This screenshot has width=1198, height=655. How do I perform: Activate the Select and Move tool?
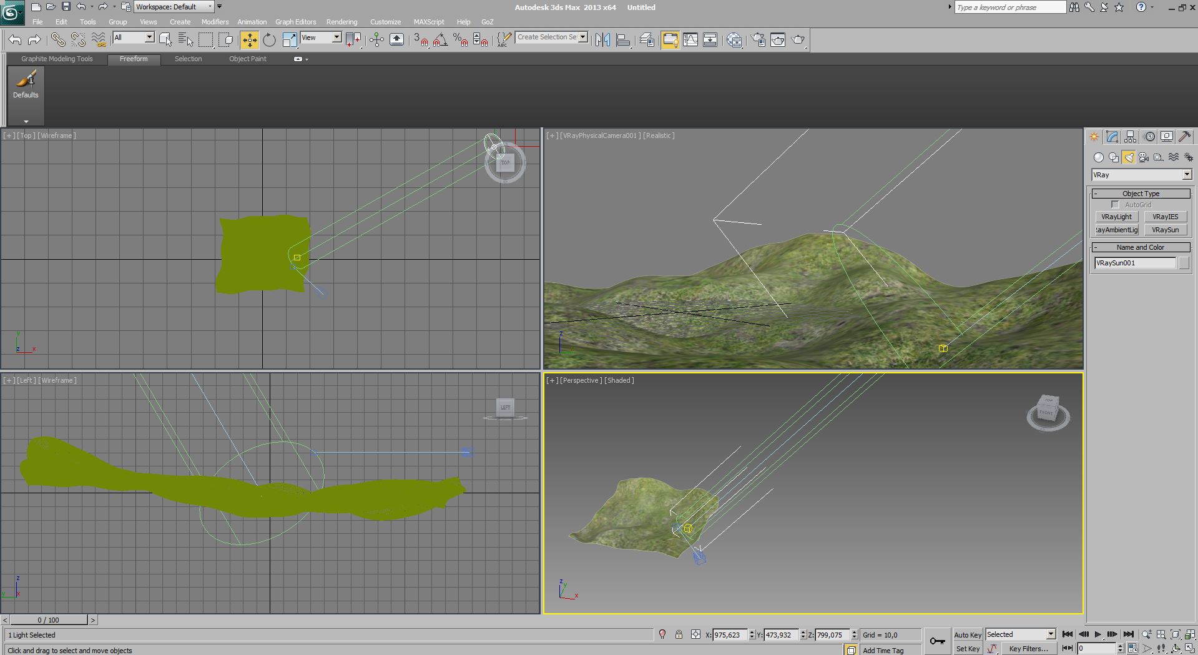249,40
